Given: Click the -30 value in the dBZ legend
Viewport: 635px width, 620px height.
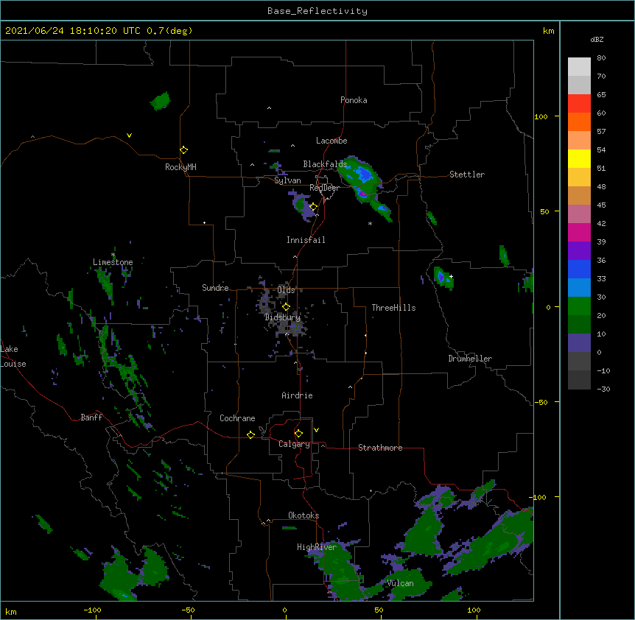Looking at the screenshot, I should [603, 389].
